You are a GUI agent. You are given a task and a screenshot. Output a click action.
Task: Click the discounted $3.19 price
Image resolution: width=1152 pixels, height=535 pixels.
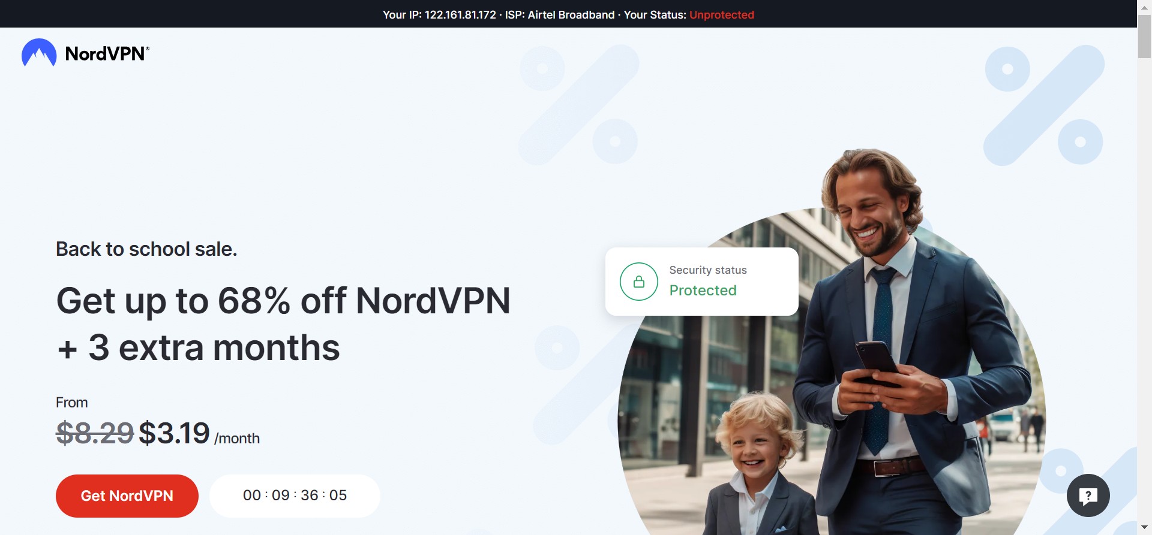point(174,433)
